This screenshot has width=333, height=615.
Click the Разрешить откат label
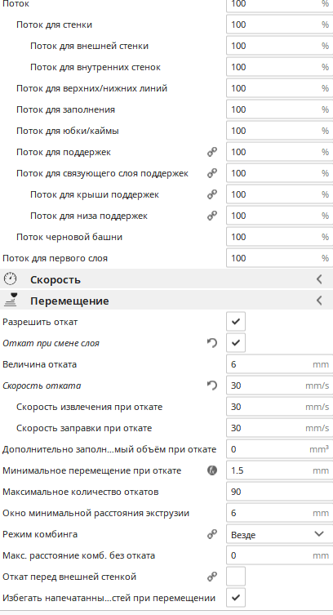(x=40, y=322)
